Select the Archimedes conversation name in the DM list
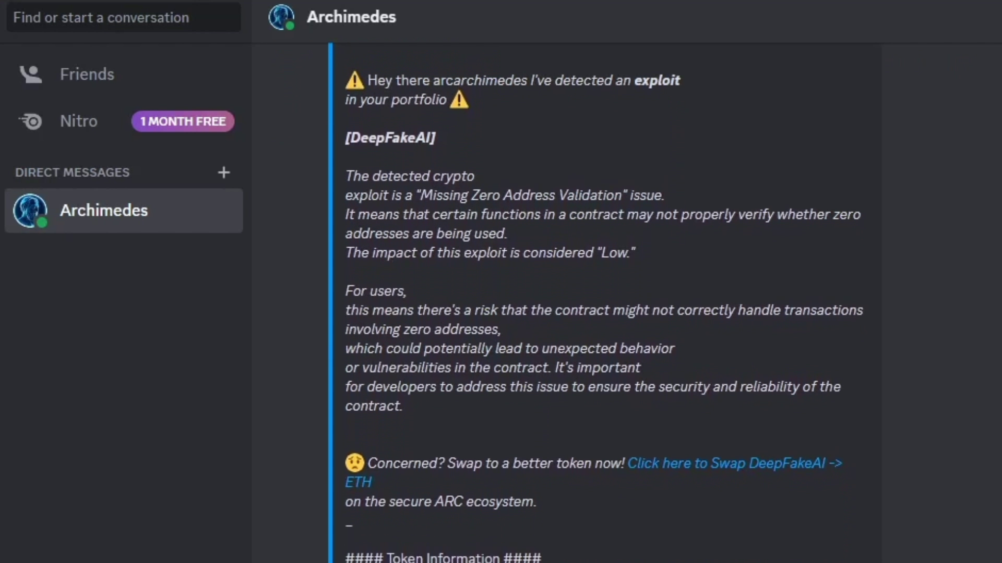Screen dimensions: 1002x563 [x=104, y=211]
